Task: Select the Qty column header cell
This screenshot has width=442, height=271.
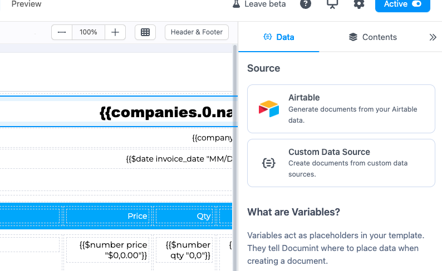Action: click(x=184, y=216)
